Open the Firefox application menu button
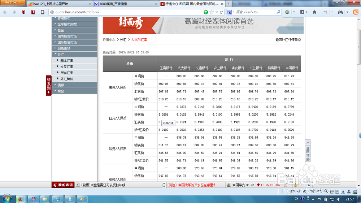Viewport: 361px width, 203px height. tap(13, 3)
